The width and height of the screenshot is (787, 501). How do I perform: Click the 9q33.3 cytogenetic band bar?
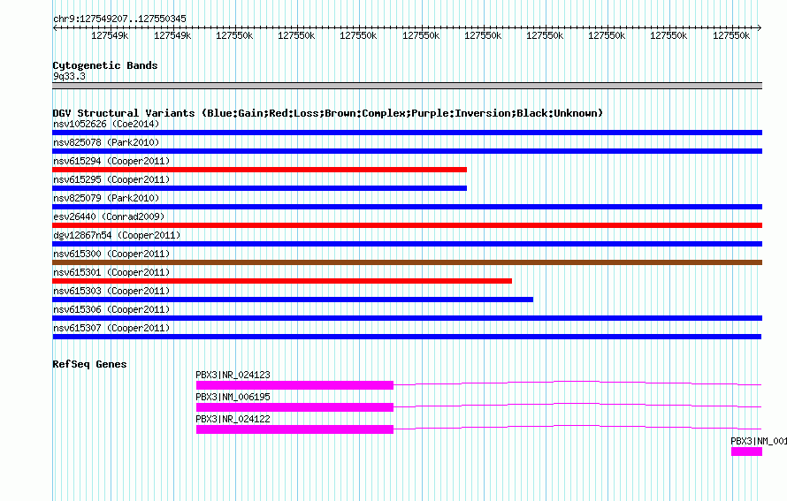407,86
